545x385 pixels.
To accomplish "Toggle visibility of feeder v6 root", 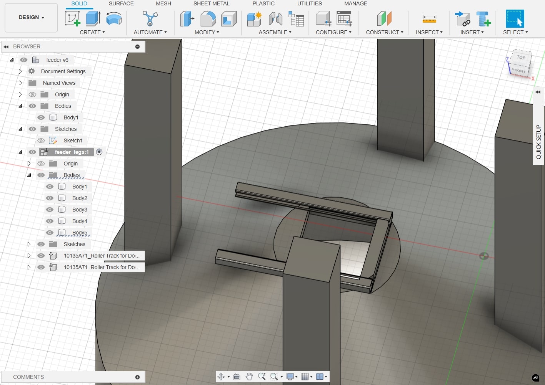I will coord(23,60).
